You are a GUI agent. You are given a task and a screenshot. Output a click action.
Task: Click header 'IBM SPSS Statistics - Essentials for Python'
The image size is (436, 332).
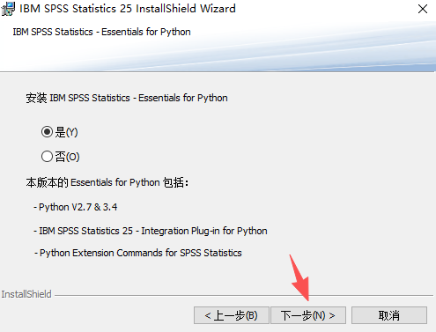(101, 32)
